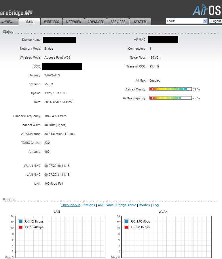Click the red TX legend square in LAN graph
222x259 pixels.
[x=20, y=227]
